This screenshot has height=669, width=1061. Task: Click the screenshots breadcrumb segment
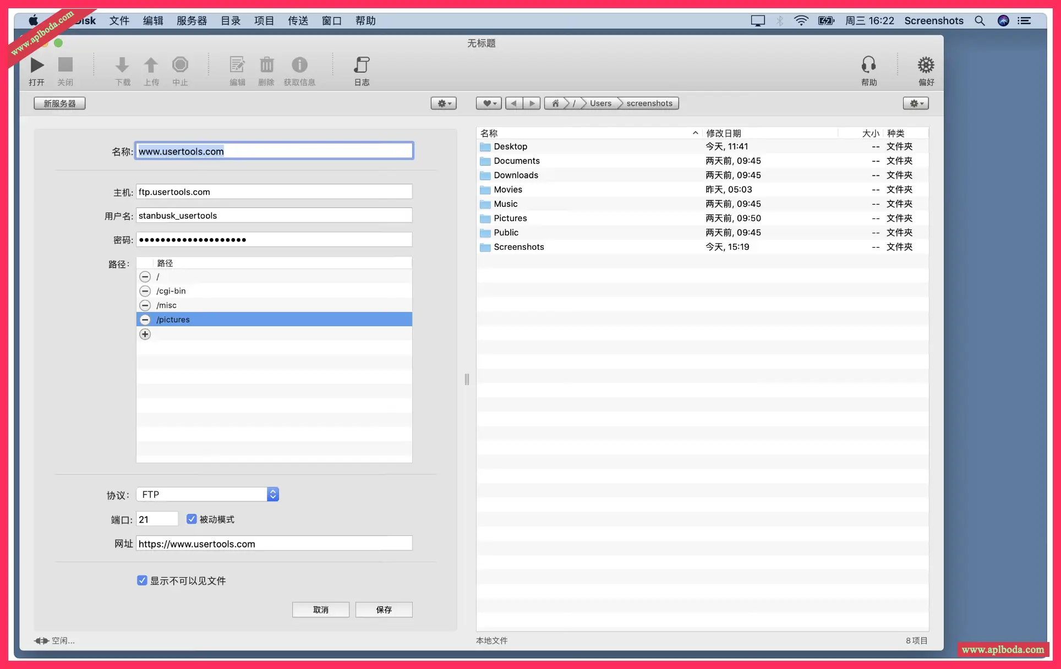[649, 103]
